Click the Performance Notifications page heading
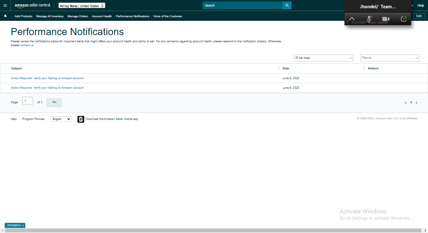Viewport: 428px width, 233px height. click(x=67, y=32)
